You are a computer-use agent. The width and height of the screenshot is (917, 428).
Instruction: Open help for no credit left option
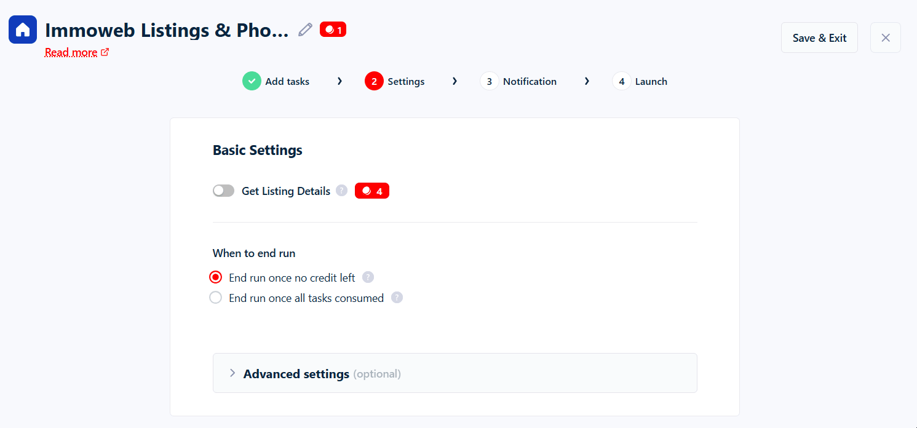pos(368,277)
